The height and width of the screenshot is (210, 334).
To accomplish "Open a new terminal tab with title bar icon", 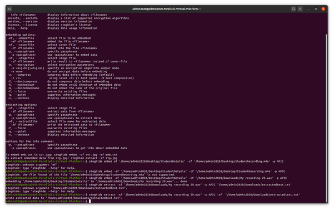I will point(9,9).
